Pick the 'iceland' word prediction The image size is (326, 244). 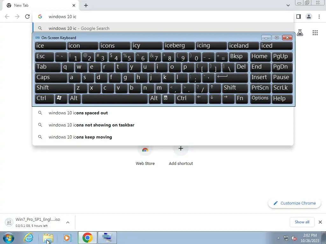coord(244,46)
